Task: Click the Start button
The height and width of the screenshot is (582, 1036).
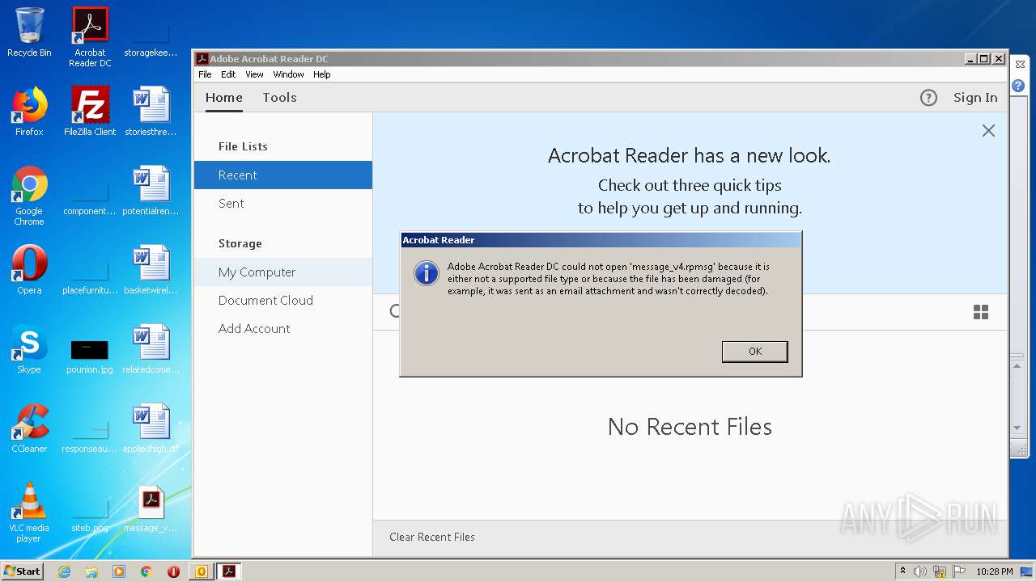Action: (x=23, y=571)
